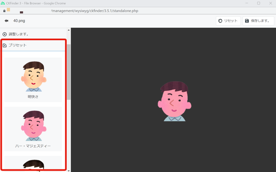Apply the ハー・マジェスティー preset thumbnail
Image resolution: width=276 pixels, height=172 pixels.
point(33,129)
